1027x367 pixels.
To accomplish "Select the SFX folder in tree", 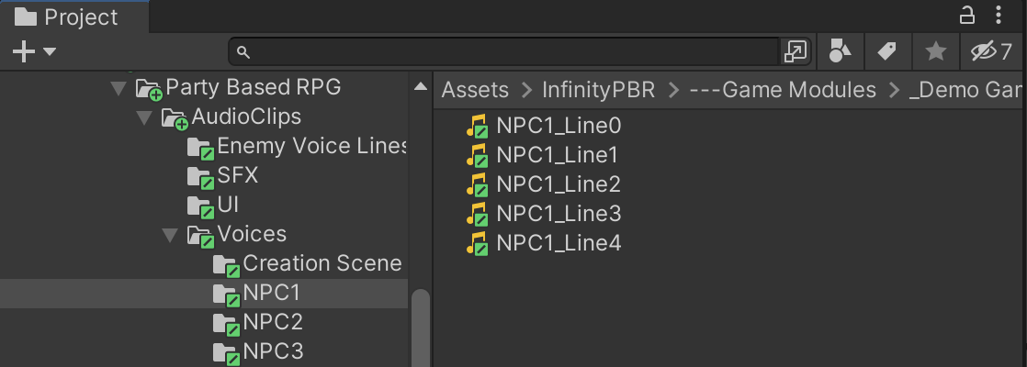I will point(237,176).
